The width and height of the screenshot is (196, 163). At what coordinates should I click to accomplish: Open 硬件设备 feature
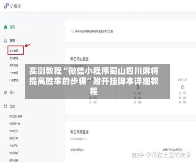(x=14, y=160)
